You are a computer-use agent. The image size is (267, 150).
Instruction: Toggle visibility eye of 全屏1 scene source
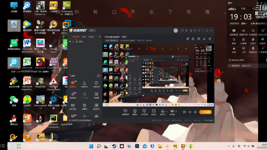(70, 42)
